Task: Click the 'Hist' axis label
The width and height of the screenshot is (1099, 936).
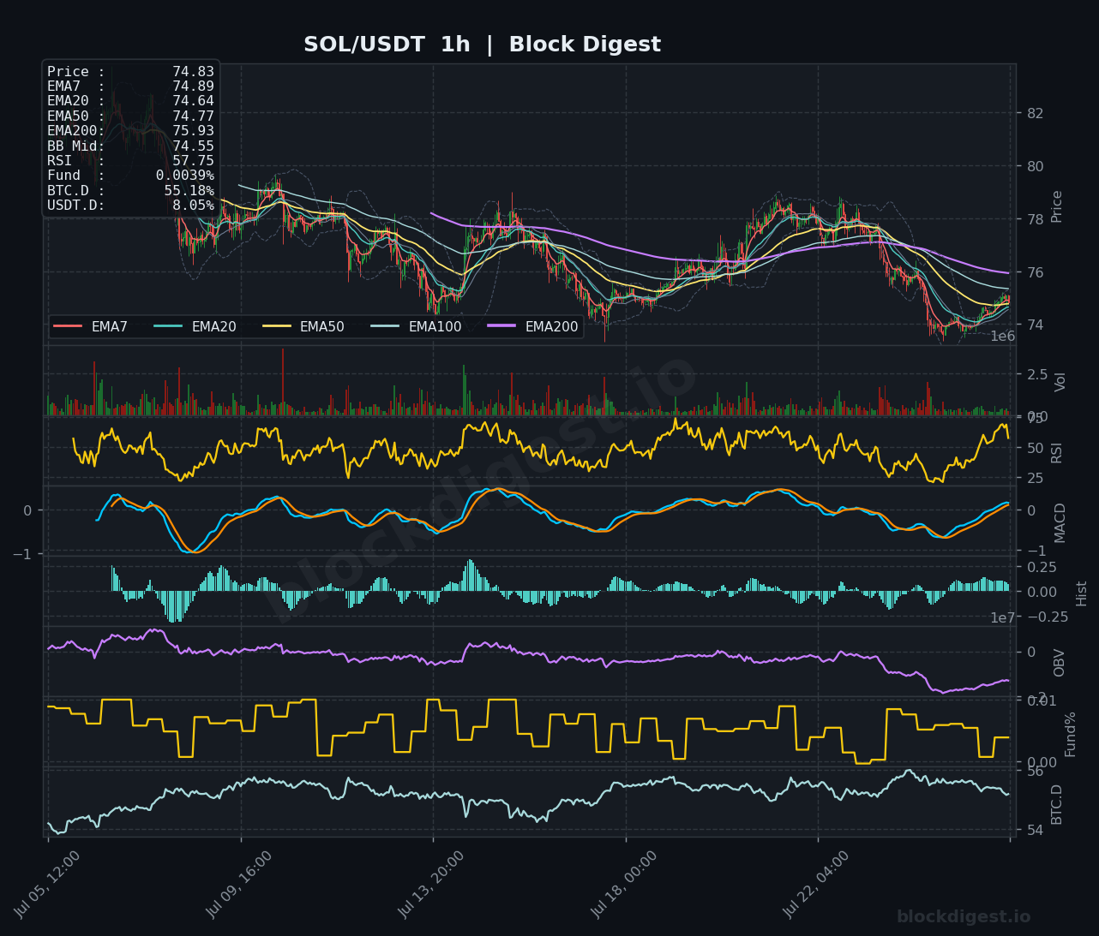Action: pyautogui.click(x=1081, y=593)
